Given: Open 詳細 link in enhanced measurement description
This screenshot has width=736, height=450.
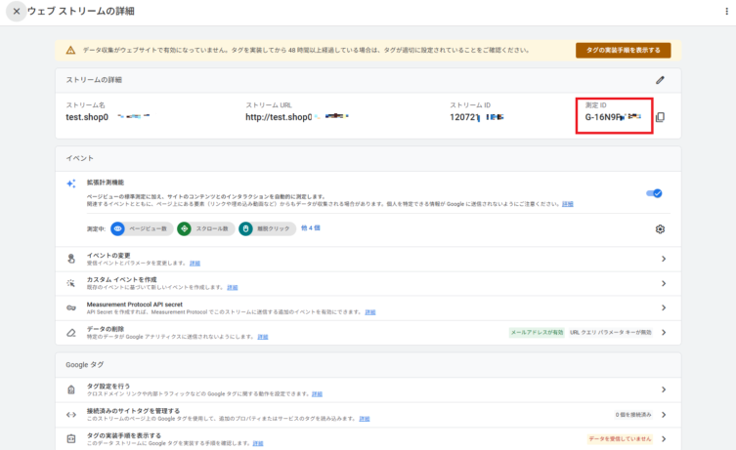Looking at the screenshot, I should pyautogui.click(x=568, y=204).
